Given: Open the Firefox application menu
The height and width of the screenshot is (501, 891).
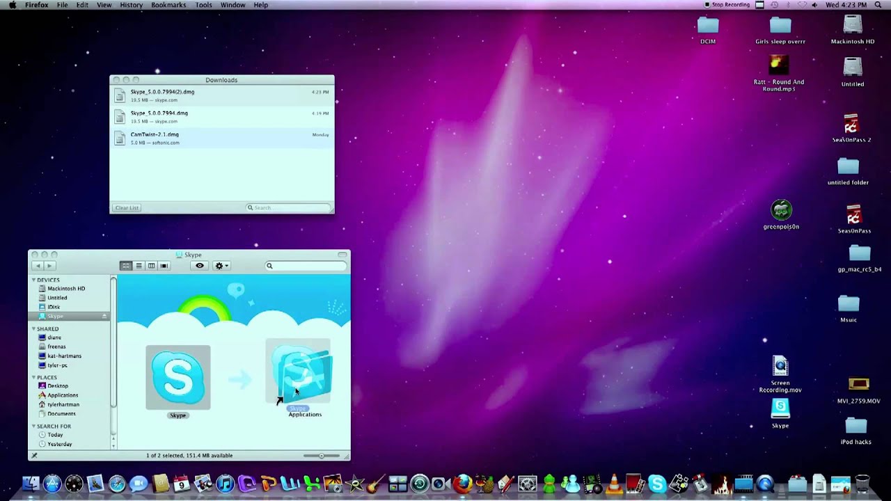Looking at the screenshot, I should click(37, 5).
